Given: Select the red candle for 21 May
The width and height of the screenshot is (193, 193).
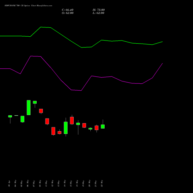Looking at the screenshot, I should point(96,128).
